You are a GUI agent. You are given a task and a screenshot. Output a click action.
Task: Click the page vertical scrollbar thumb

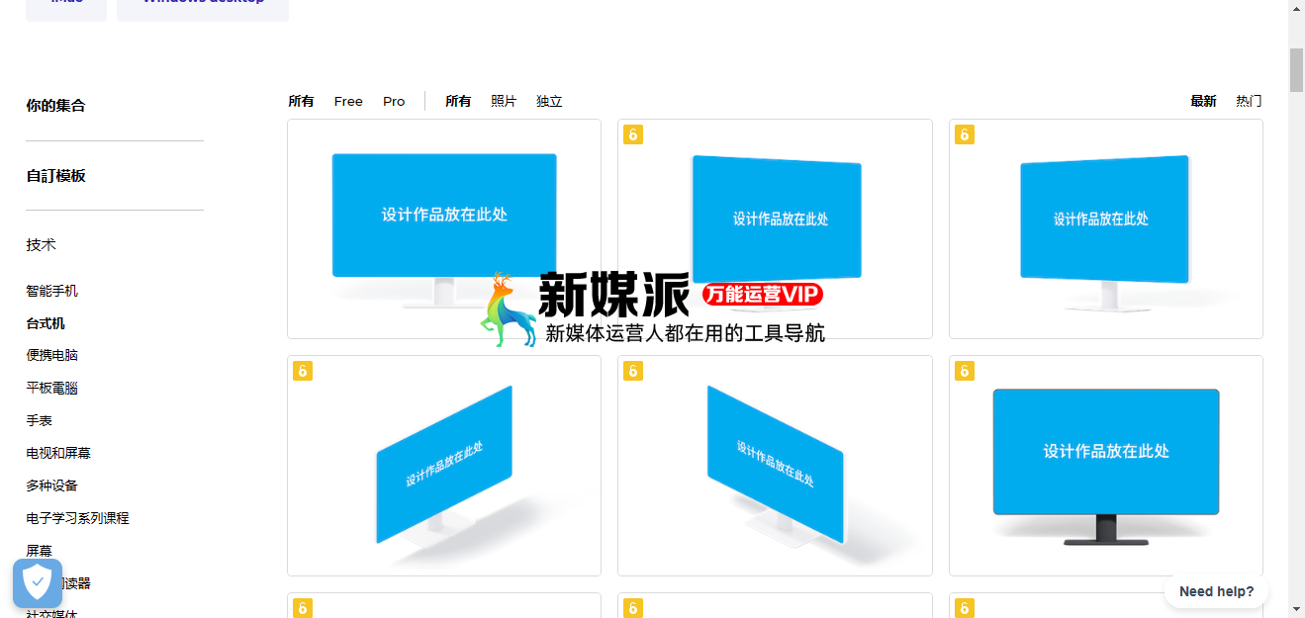click(1296, 68)
